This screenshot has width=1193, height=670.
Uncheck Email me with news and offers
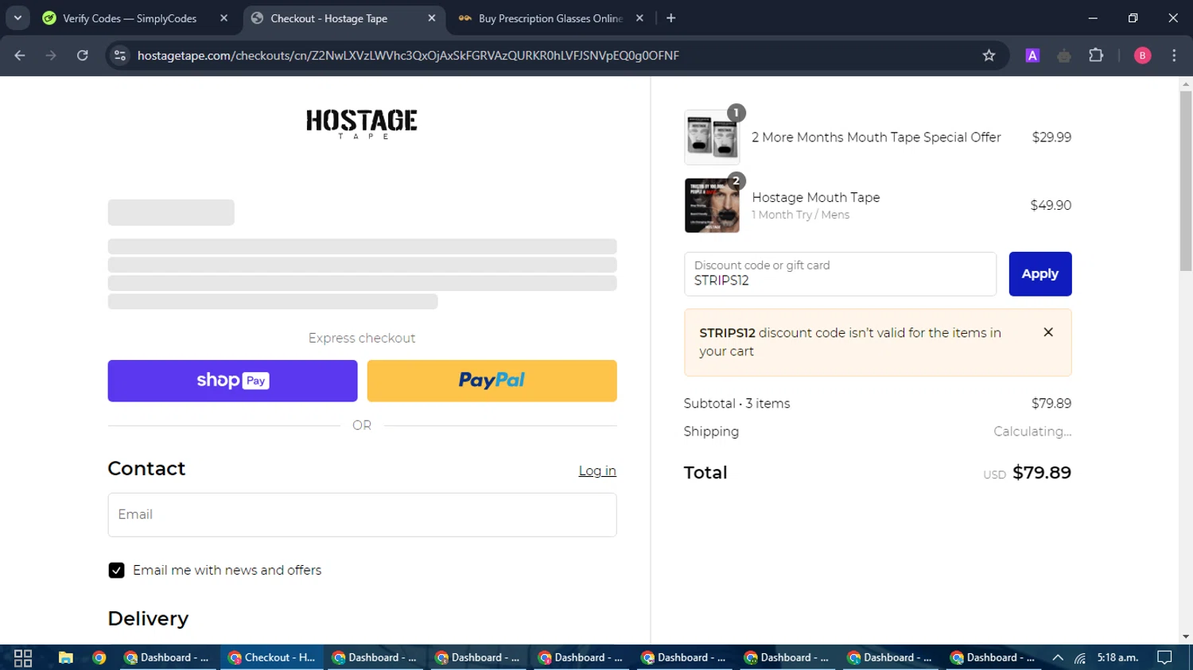coord(116,570)
